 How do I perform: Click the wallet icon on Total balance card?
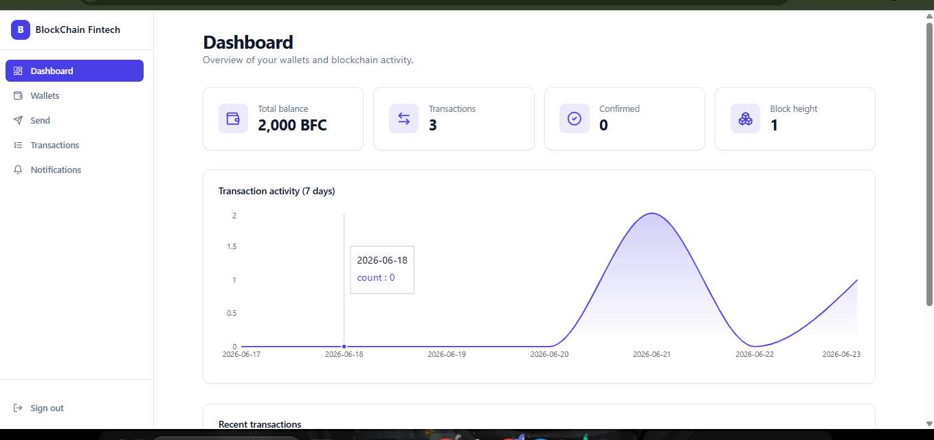(233, 118)
